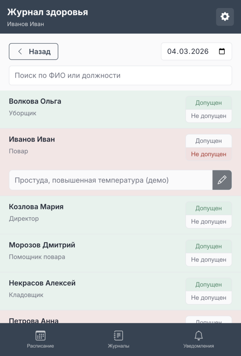This screenshot has width=241, height=356.
Task: Select the Козлова Мария employee row
Action: pyautogui.click(x=120, y=215)
